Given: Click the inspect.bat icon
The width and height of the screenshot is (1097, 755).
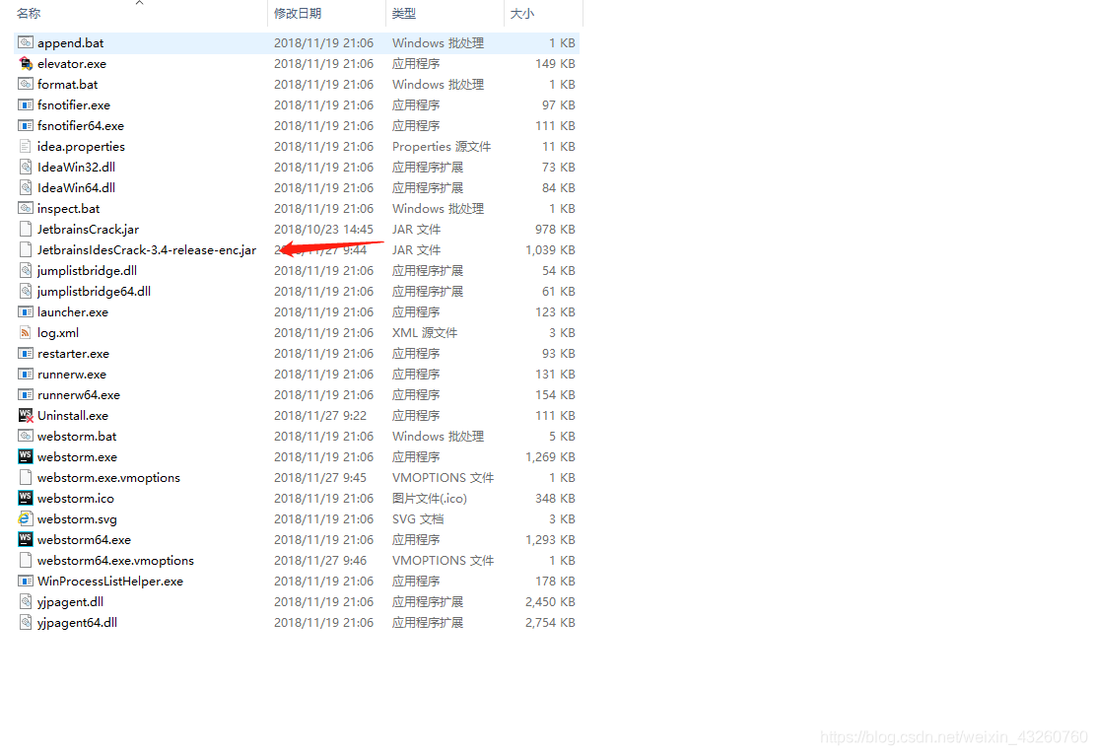Looking at the screenshot, I should click(x=26, y=209).
